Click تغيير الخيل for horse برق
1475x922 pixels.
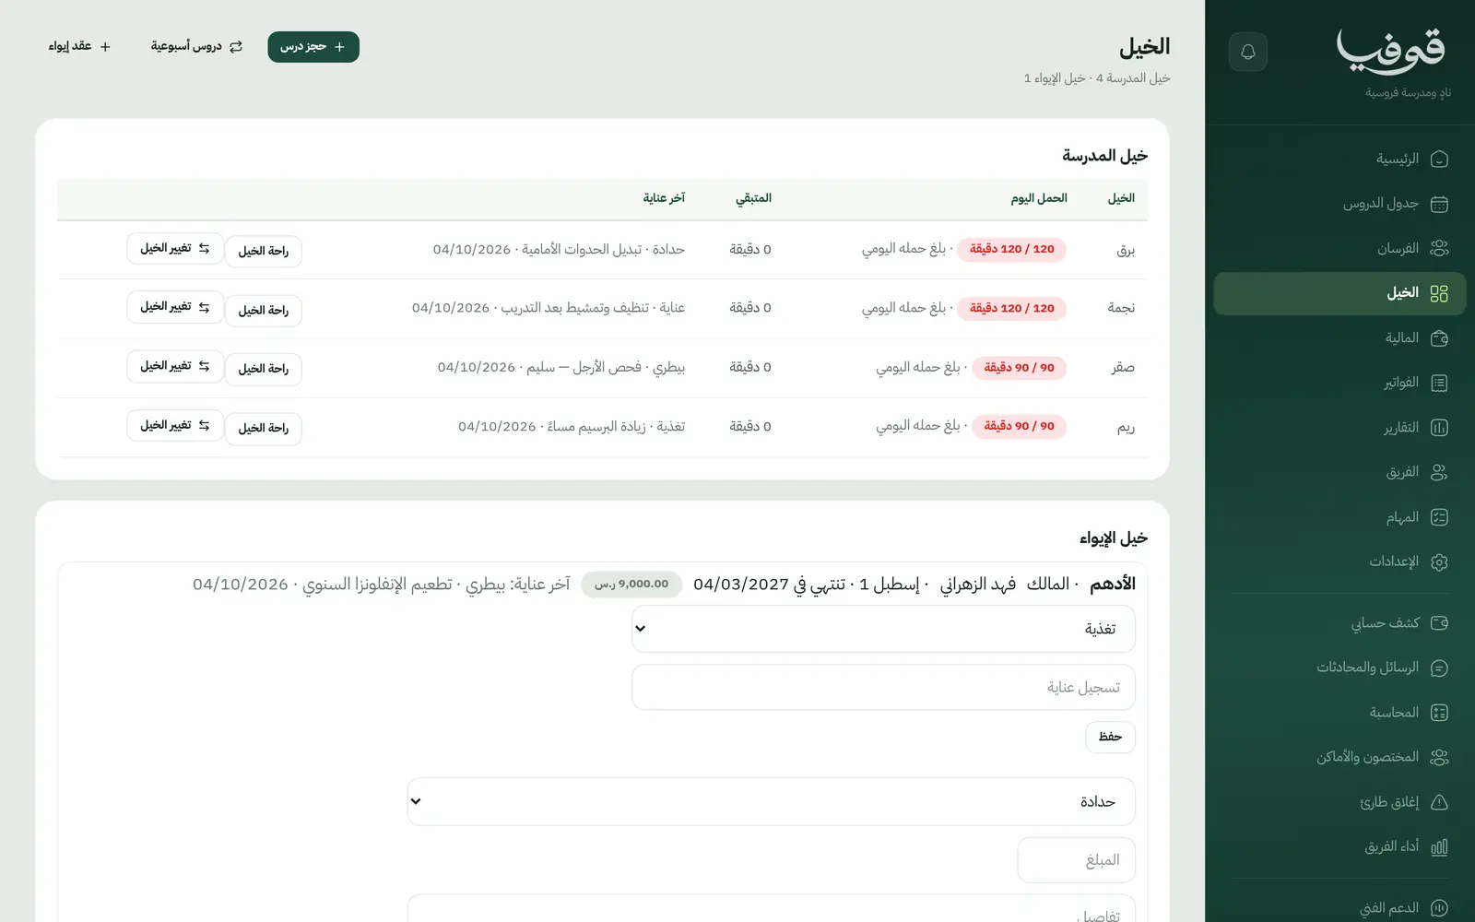175,248
